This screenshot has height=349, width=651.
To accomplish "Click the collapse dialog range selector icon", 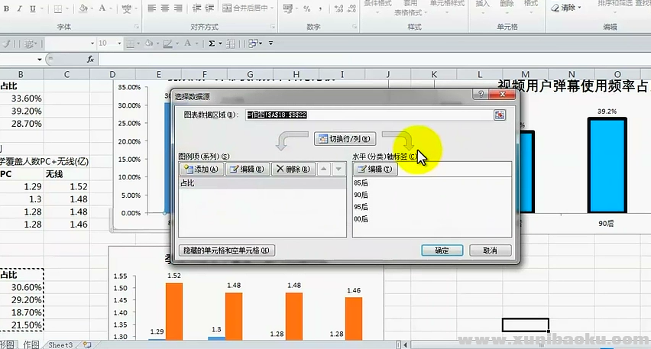I will (500, 115).
